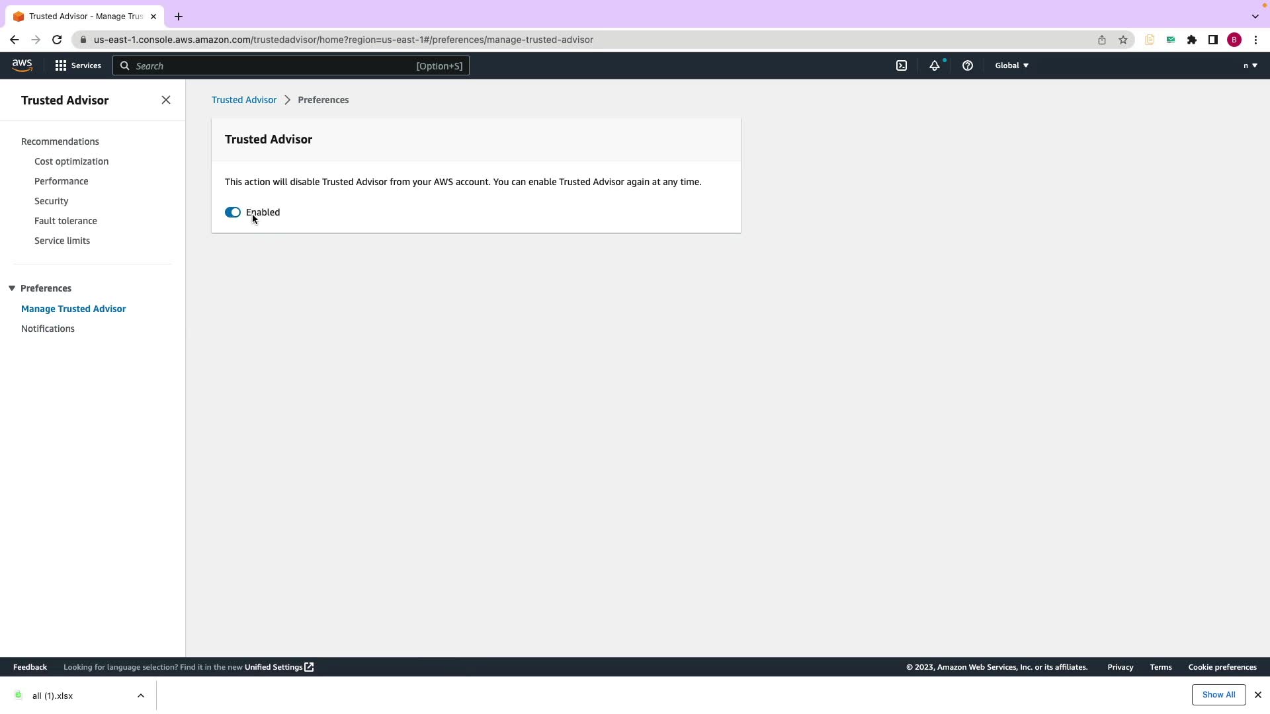Screen dimensions: 1270x714
Task: Open browser extensions puzzle icon
Action: pyautogui.click(x=1191, y=40)
